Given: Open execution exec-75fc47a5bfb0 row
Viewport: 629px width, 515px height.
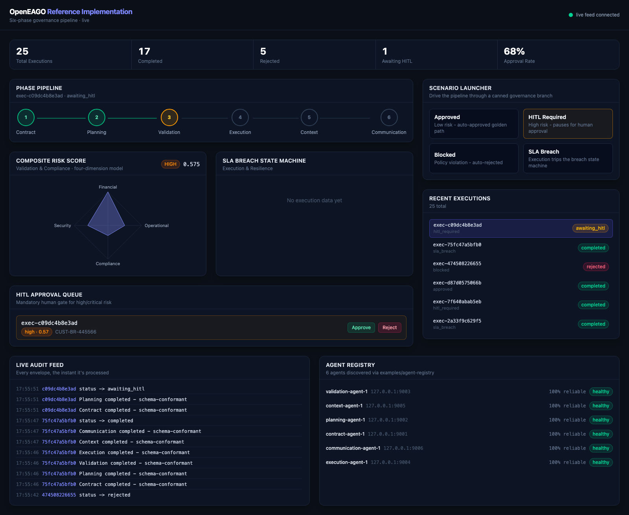Looking at the screenshot, I should click(521, 247).
